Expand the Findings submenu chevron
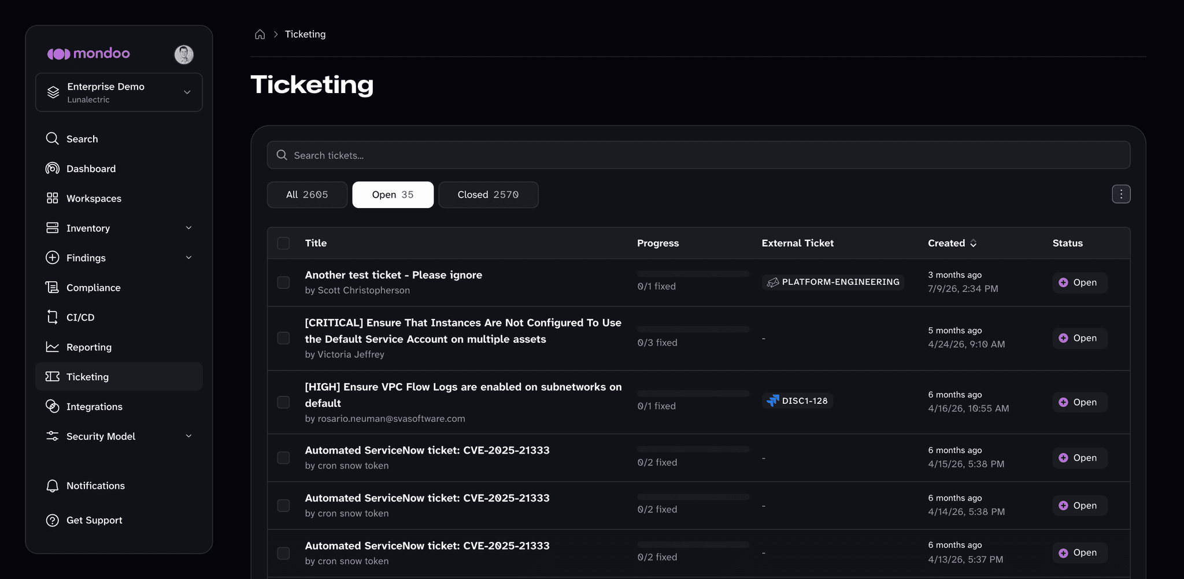Image resolution: width=1184 pixels, height=579 pixels. (188, 258)
